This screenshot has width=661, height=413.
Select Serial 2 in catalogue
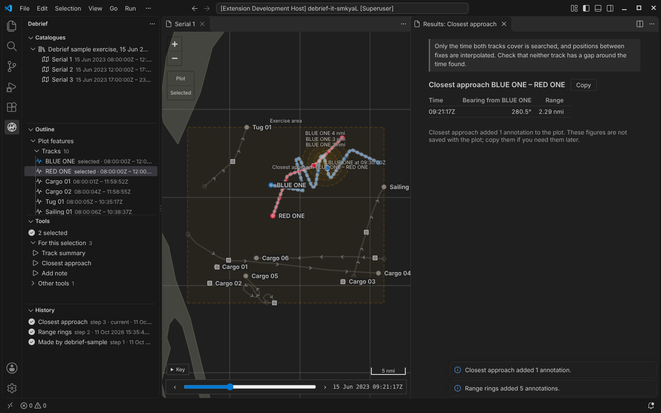[90, 69]
